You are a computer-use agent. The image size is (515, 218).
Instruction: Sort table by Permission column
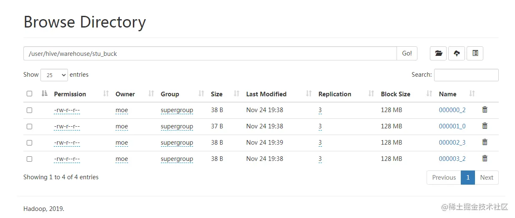[106, 94]
